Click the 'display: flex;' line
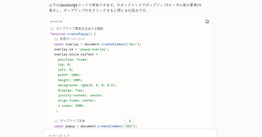 [71, 90]
